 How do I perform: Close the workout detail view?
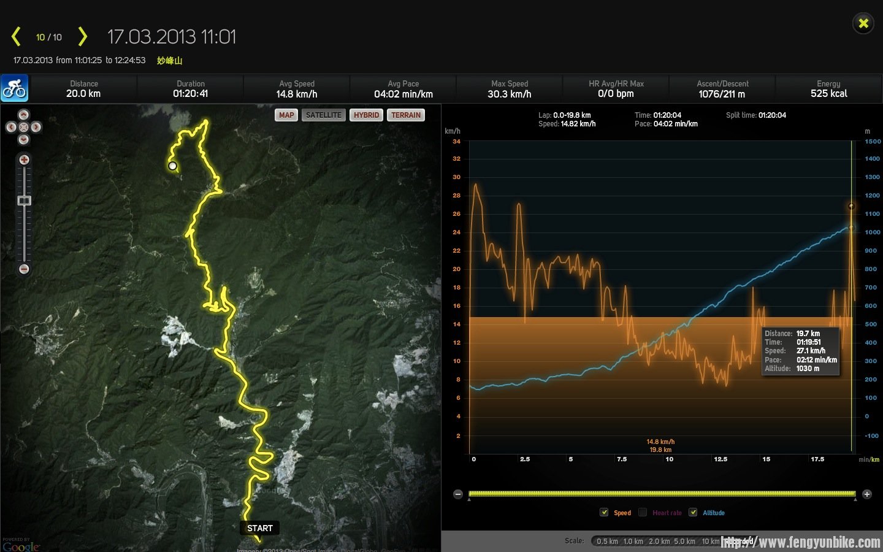(x=863, y=24)
